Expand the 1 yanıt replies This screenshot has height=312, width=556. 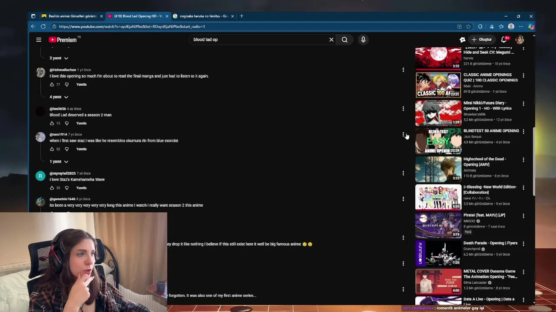click(x=59, y=162)
